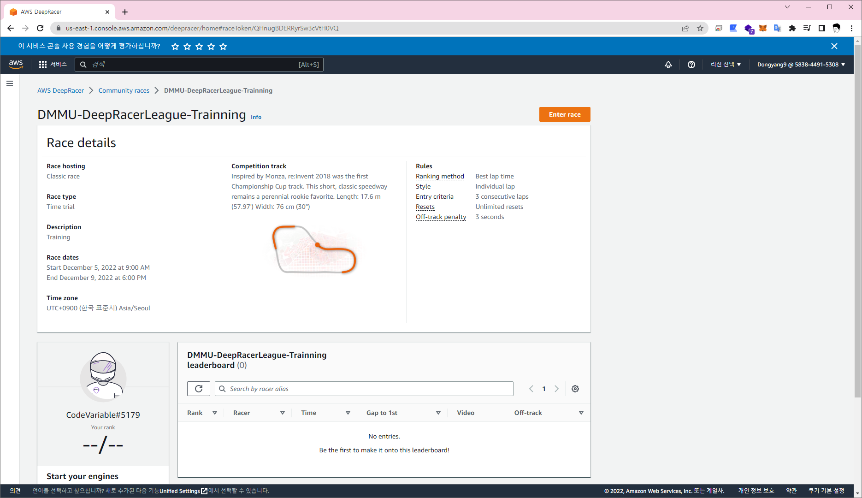Image resolution: width=862 pixels, height=498 pixels.
Task: Dismiss the console feedback banner
Action: [x=834, y=46]
